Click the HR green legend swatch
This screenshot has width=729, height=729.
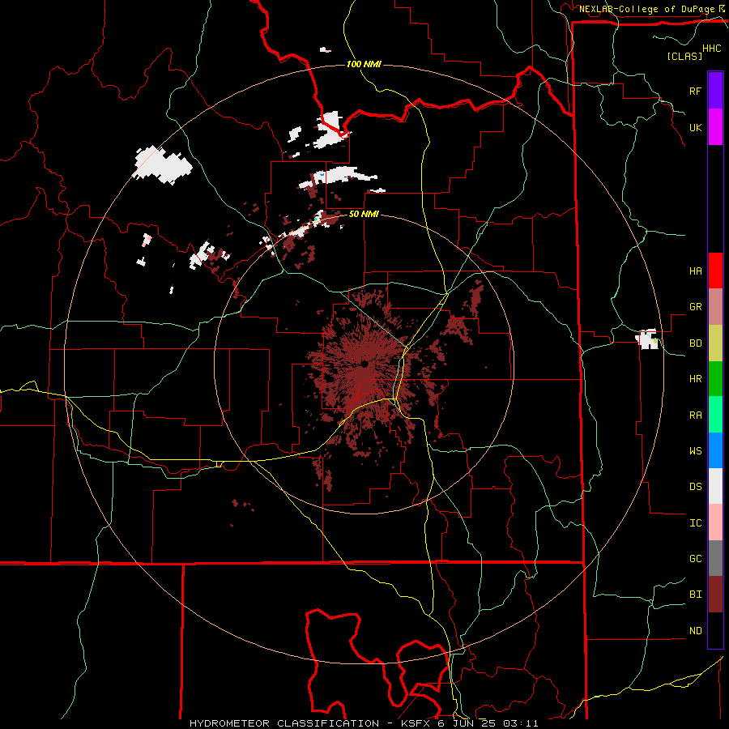[x=715, y=379]
